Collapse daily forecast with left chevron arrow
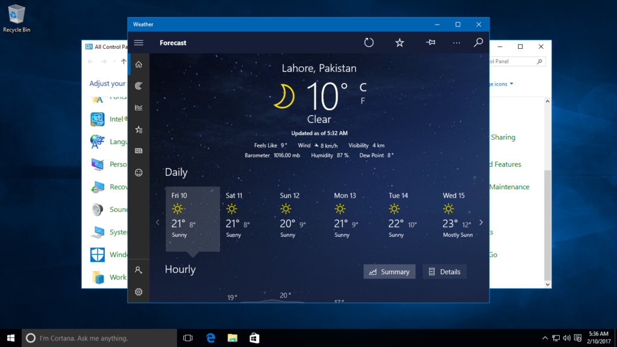This screenshot has width=617, height=347. 157,222
